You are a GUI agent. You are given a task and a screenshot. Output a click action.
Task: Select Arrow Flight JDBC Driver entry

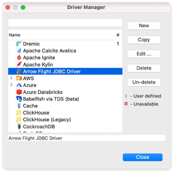click(52, 71)
